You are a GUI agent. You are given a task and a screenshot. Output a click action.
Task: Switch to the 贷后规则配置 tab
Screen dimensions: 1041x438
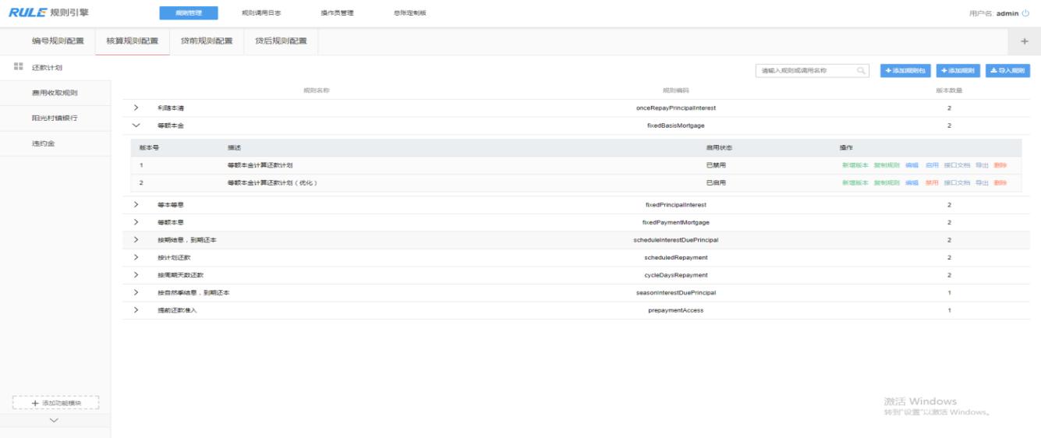[281, 41]
